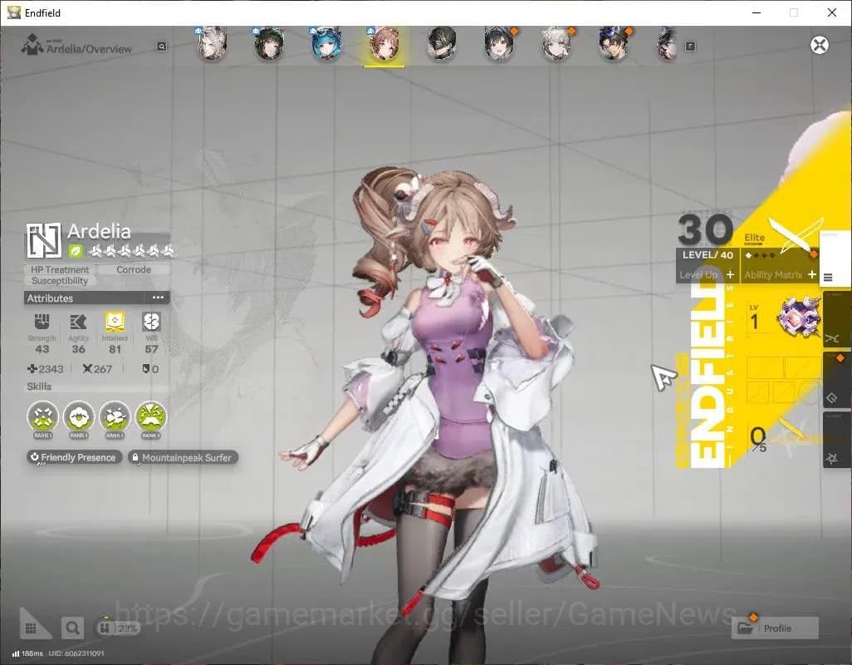Select the blue-haired operator portrait
This screenshot has width=852, height=665.
click(326, 43)
